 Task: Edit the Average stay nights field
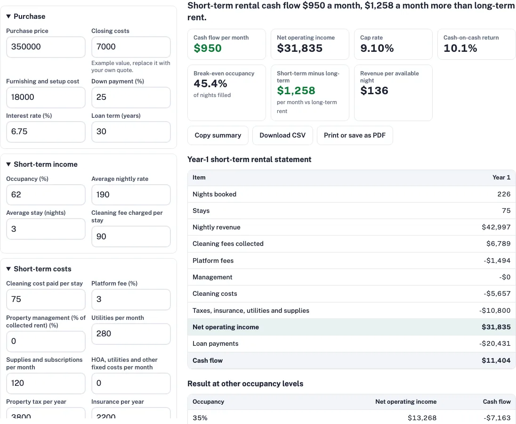[x=46, y=229]
